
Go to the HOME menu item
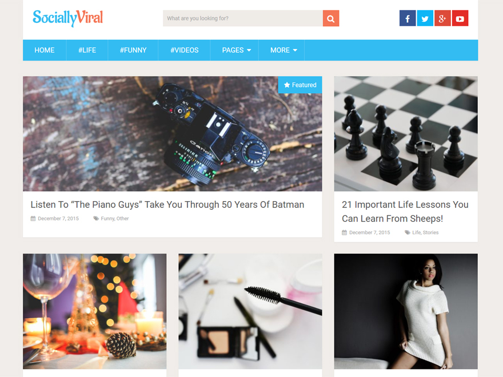click(44, 50)
